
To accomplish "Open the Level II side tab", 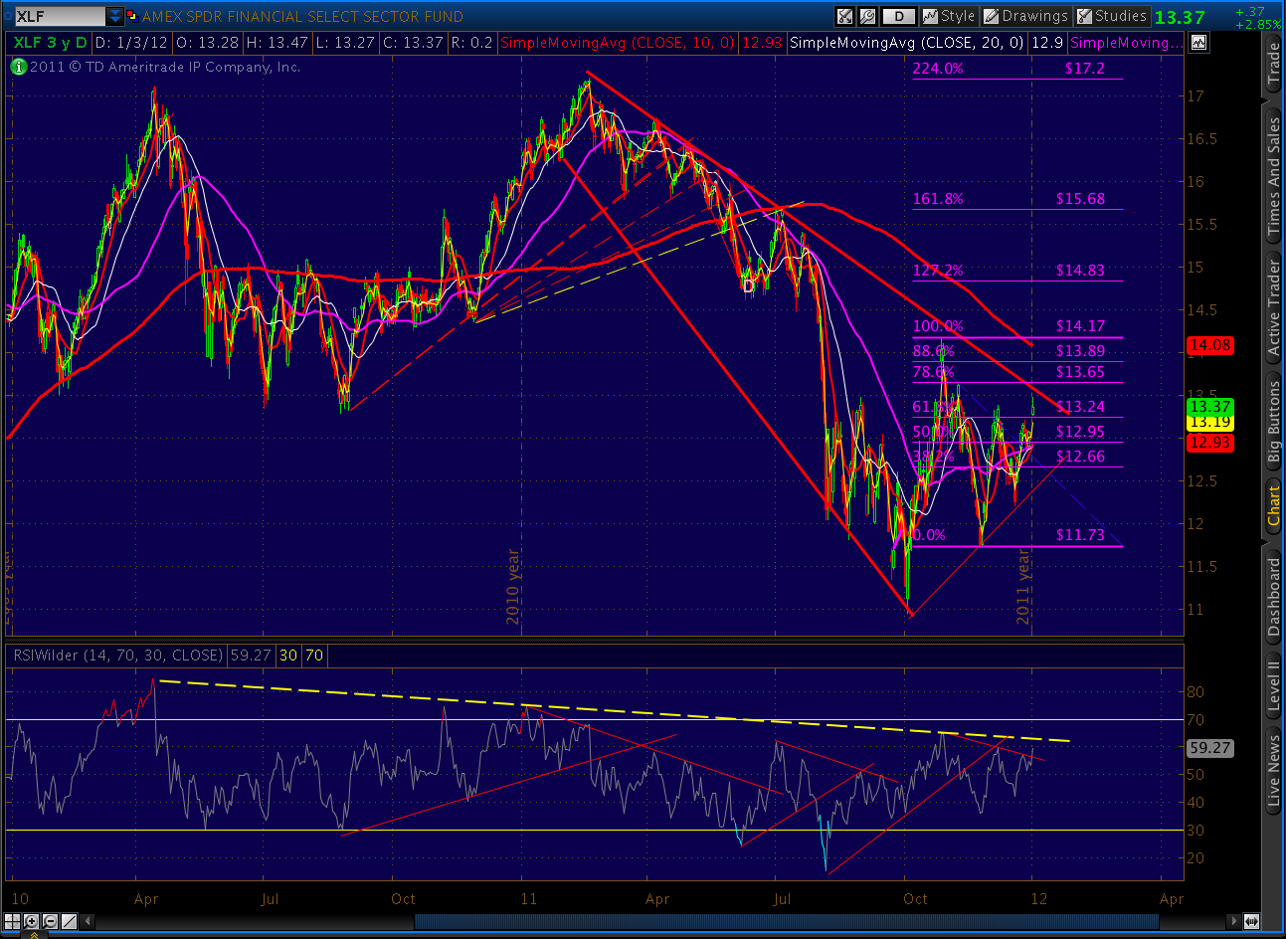I will coord(1273,686).
